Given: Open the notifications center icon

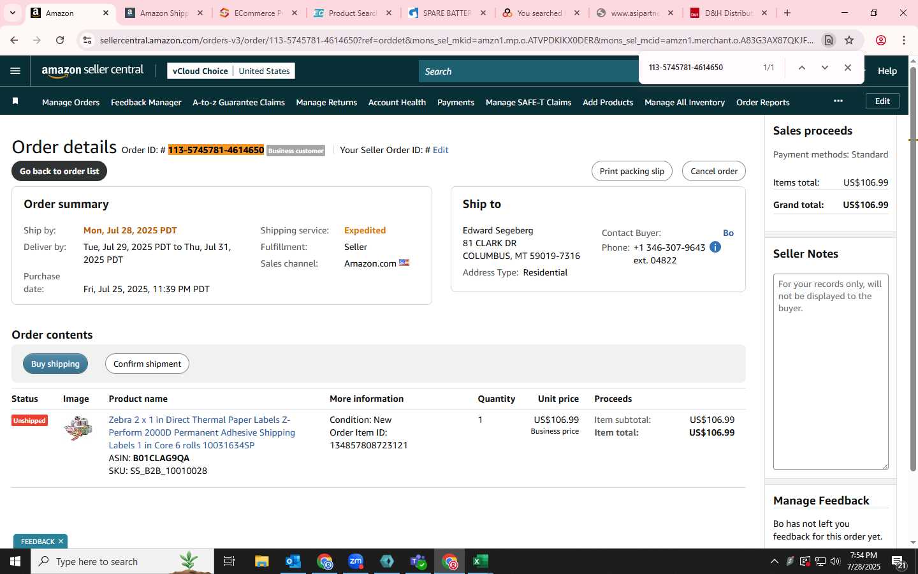Looking at the screenshot, I should click(x=899, y=562).
